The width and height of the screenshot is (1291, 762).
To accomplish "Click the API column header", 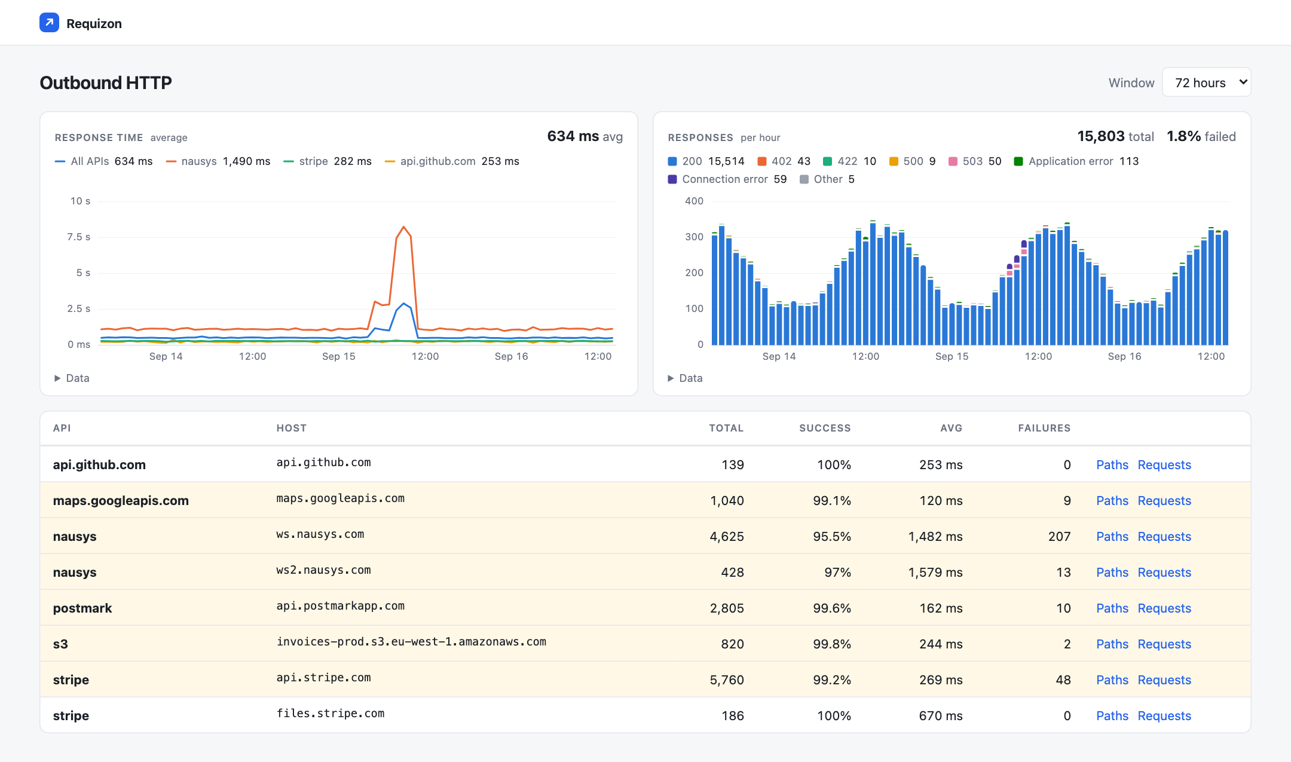I will [62, 428].
